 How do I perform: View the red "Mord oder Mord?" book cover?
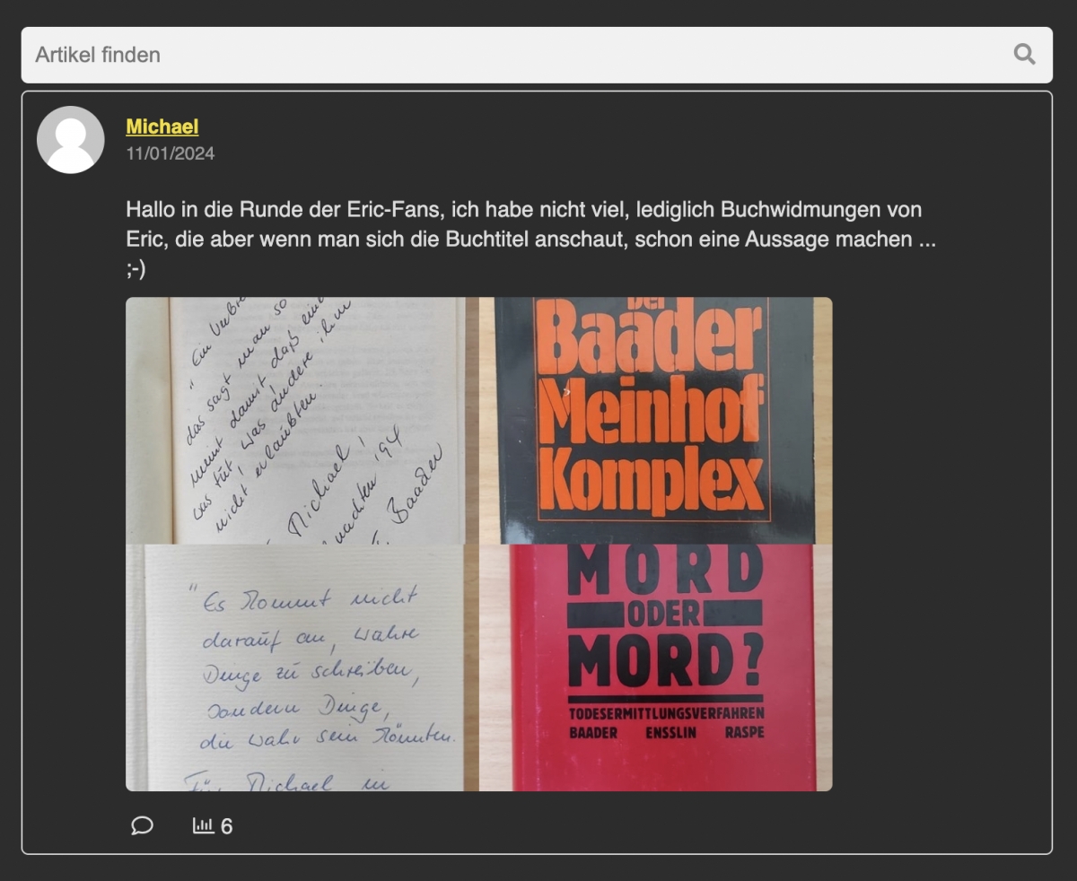[x=655, y=667]
